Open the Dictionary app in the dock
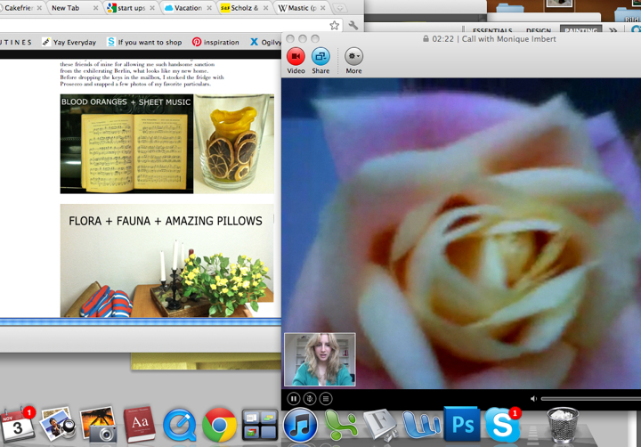Viewport: 641px width, 447px height. [140, 425]
